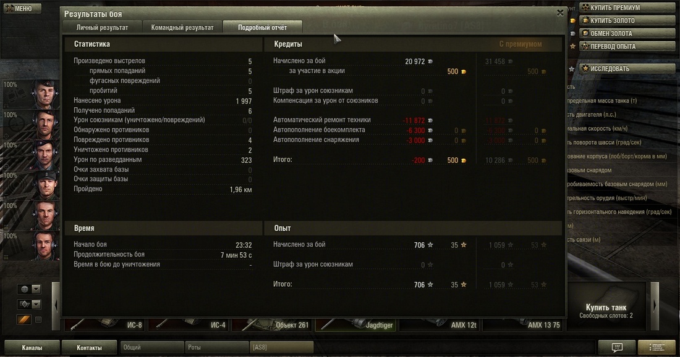The image size is (680, 357).
Task: Toggle the orange elite tanks filter
Action: [24, 319]
